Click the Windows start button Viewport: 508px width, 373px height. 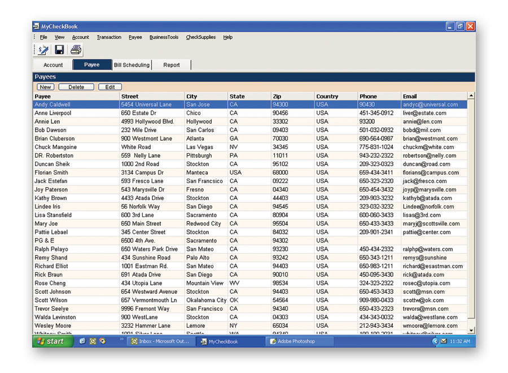pos(53,341)
